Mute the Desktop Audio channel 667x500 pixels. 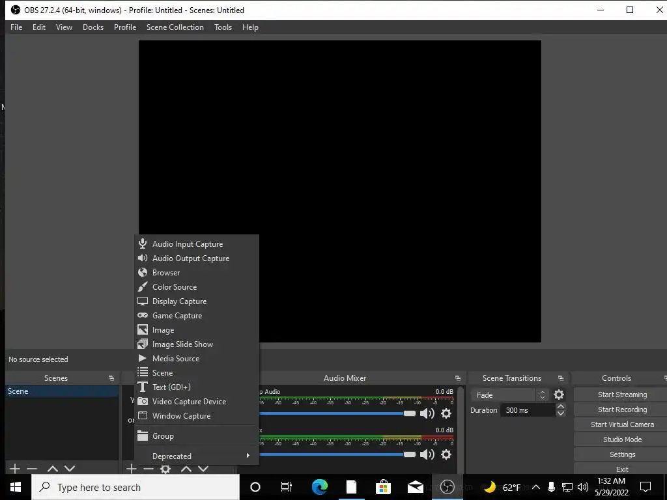click(427, 413)
